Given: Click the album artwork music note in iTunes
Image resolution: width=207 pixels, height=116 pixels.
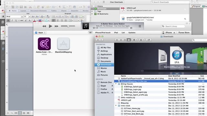Looking at the screenshot, I should click(x=85, y=26).
